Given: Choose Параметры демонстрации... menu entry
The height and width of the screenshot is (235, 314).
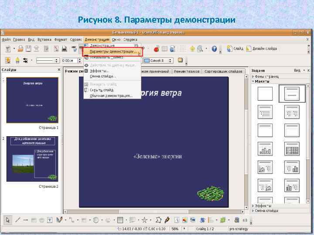Looking at the screenshot, I should coord(113,51).
